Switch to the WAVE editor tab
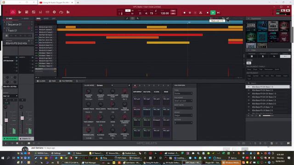This screenshot has height=165, width=294. pyautogui.click(x=46, y=18)
